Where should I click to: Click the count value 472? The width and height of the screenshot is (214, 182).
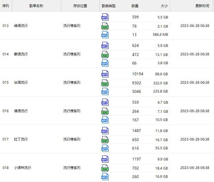[x=135, y=55]
